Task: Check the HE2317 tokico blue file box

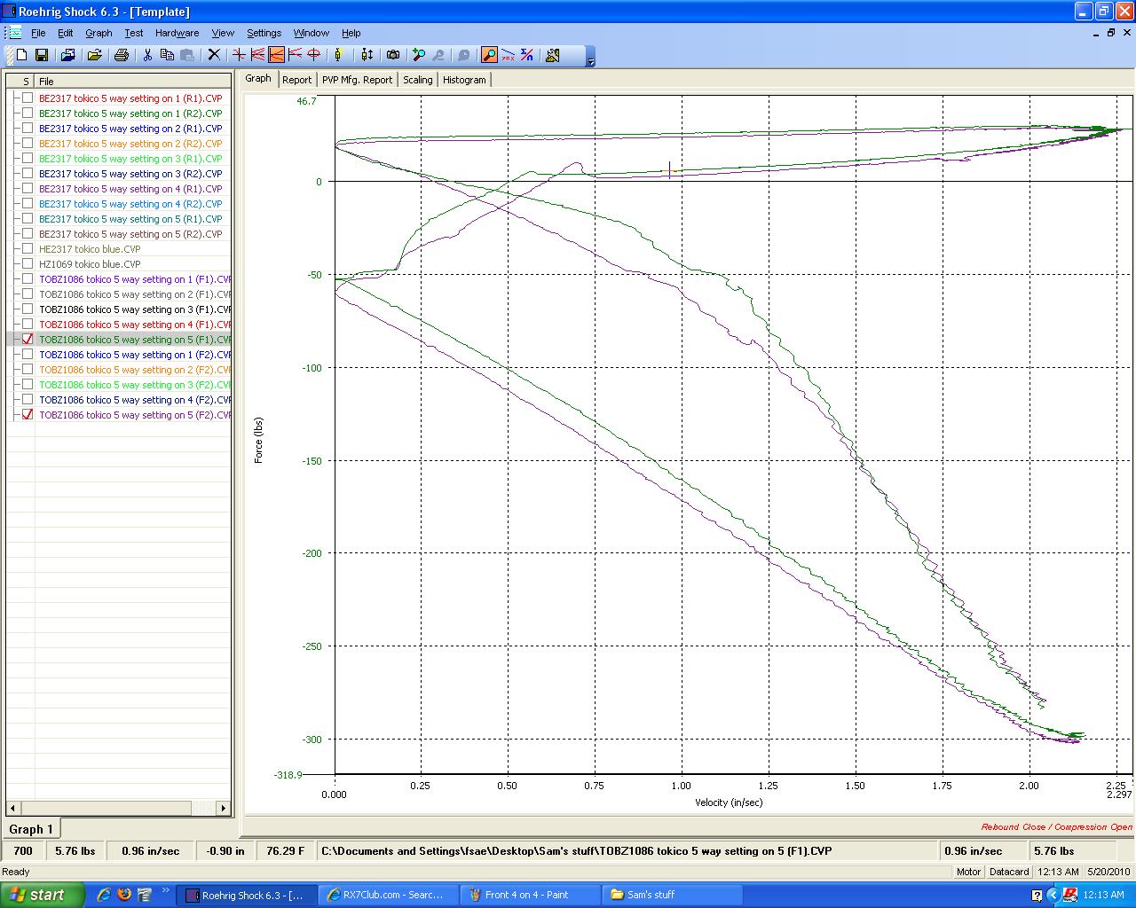Action: coord(28,249)
